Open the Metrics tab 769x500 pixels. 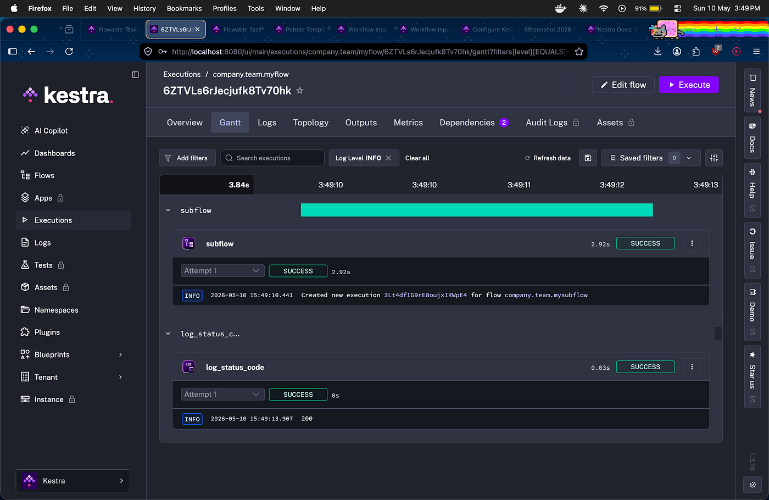coord(408,123)
